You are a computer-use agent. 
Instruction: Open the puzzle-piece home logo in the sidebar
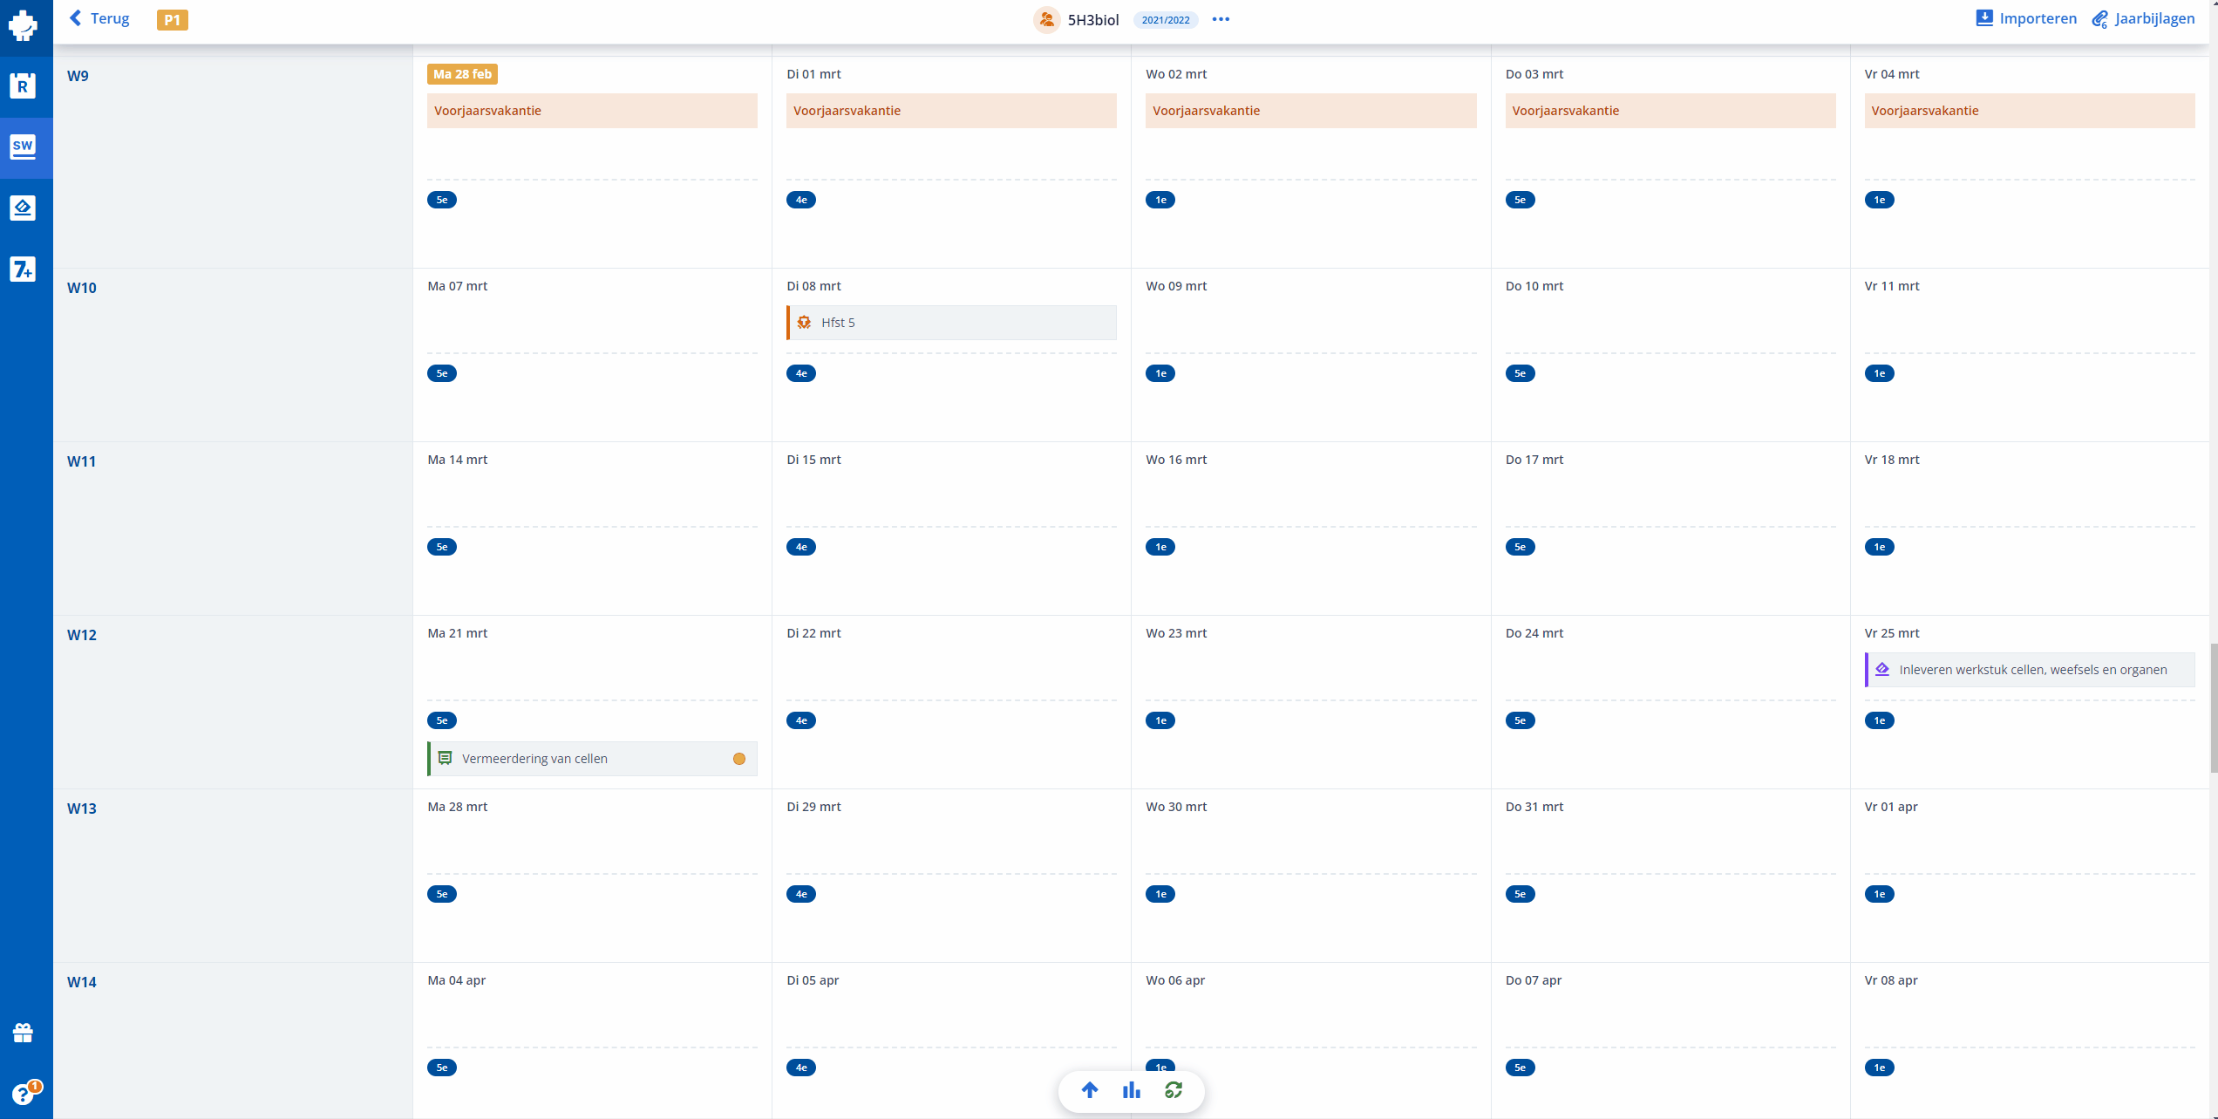24,25
